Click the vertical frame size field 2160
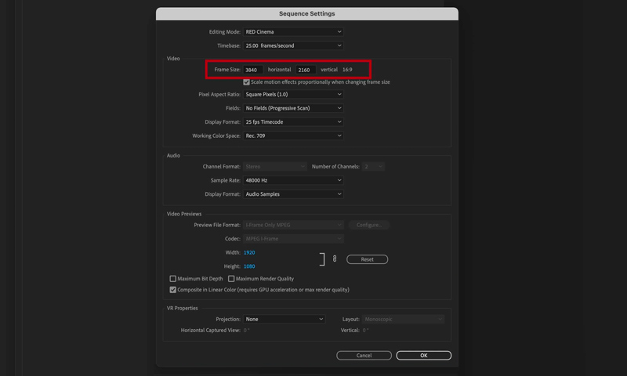 click(306, 70)
